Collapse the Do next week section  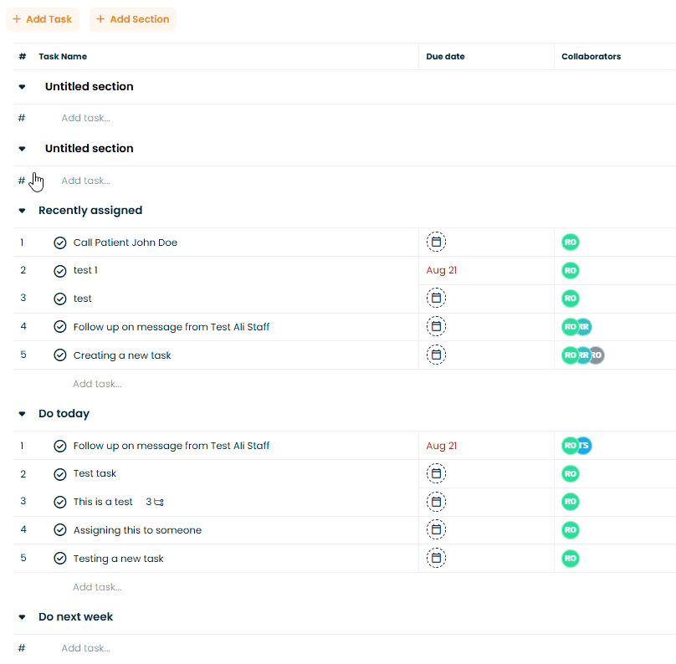(x=22, y=617)
